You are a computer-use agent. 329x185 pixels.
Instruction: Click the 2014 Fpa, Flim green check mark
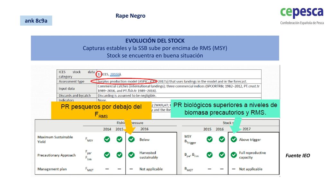click(107, 155)
